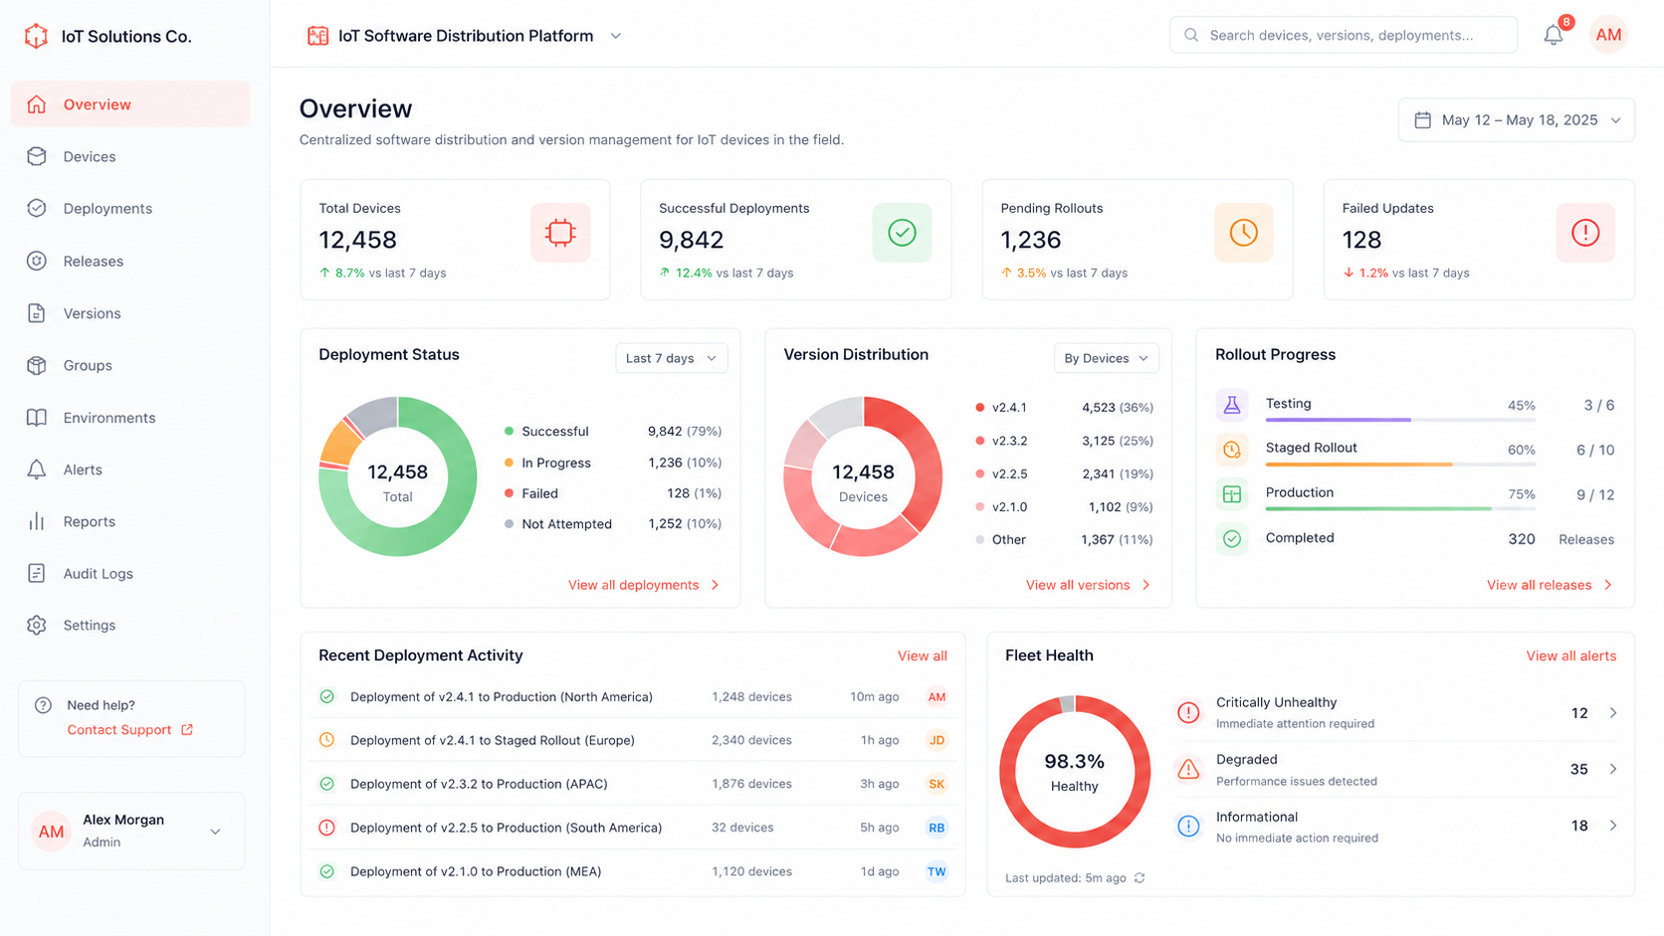Click View all versions link
The image size is (1664, 936).
[1088, 585]
